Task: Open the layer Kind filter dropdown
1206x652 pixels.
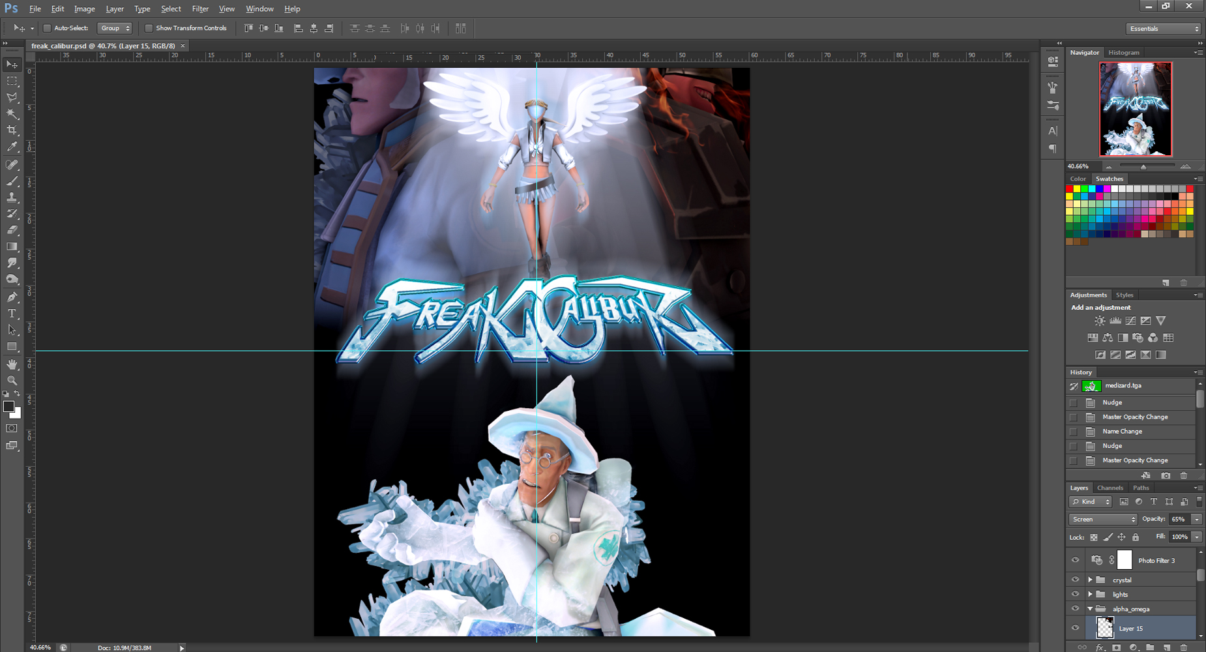Action: click(1091, 501)
